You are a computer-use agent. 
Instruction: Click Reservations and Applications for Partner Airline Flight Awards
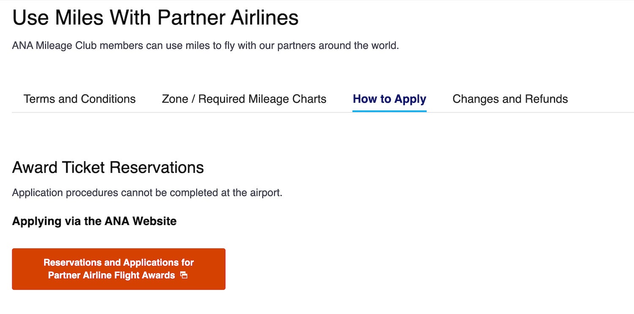point(118,269)
